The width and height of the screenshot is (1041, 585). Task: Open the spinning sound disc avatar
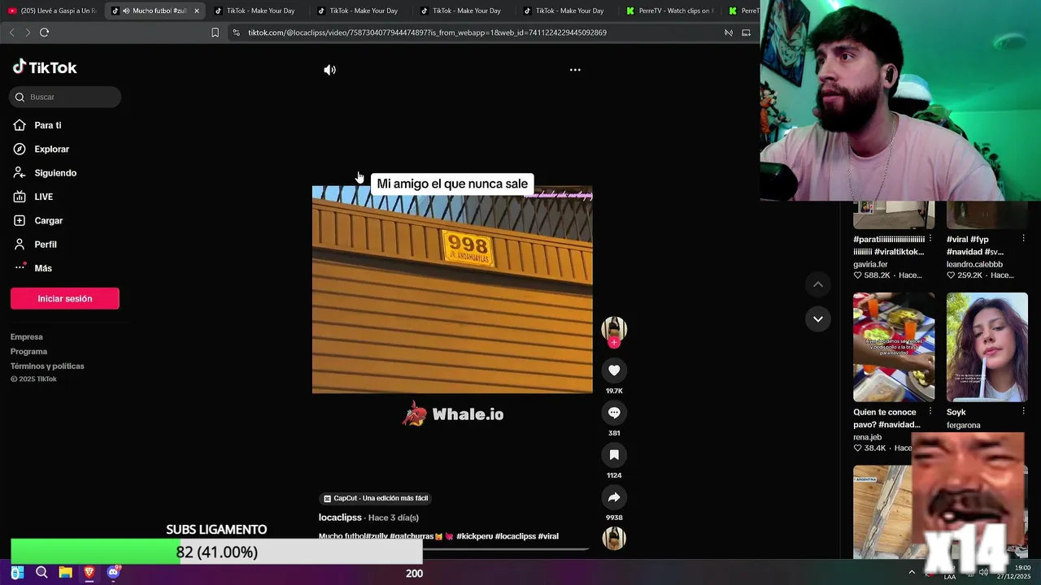(614, 539)
